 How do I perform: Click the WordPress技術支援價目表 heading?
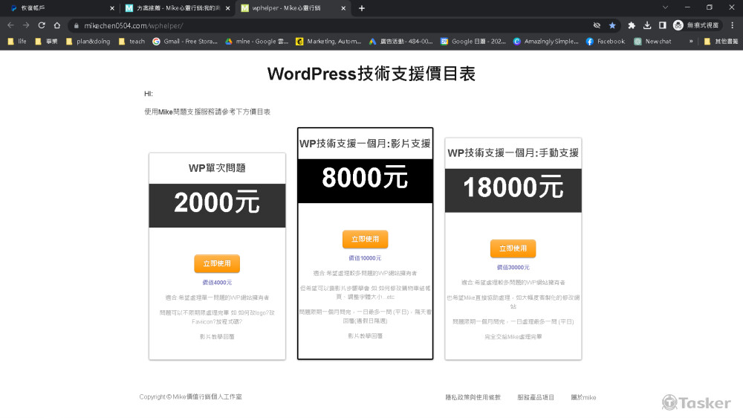(371, 74)
